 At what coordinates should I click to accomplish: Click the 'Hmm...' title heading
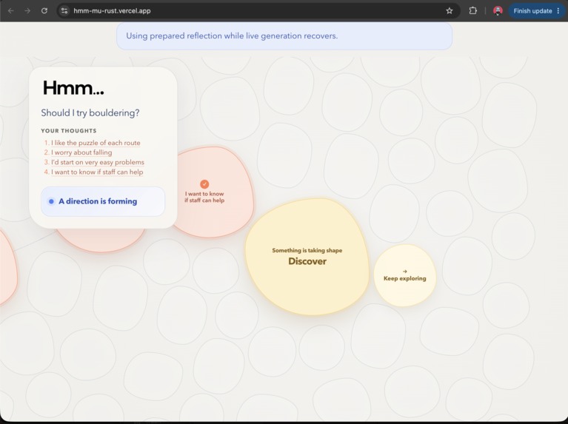(x=73, y=88)
